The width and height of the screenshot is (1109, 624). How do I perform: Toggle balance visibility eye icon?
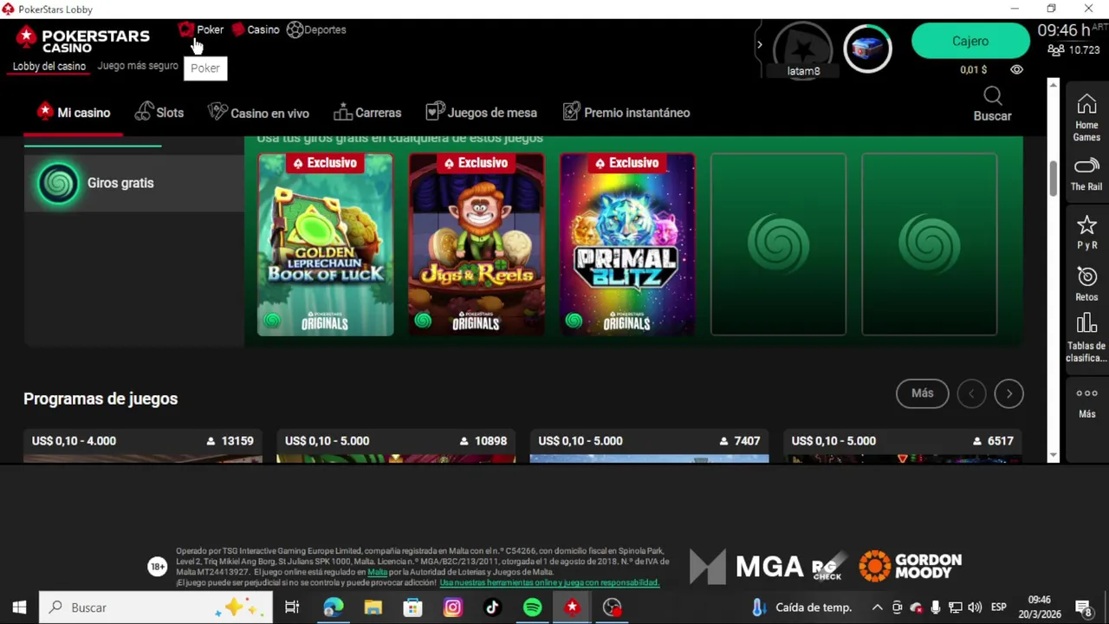click(x=1016, y=70)
